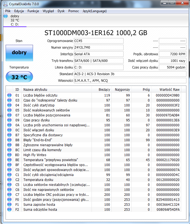Click raw value 000021170020
190x224 pixels.
(x=168, y=160)
